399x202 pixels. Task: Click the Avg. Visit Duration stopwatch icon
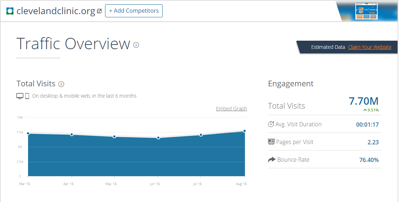point(271,124)
